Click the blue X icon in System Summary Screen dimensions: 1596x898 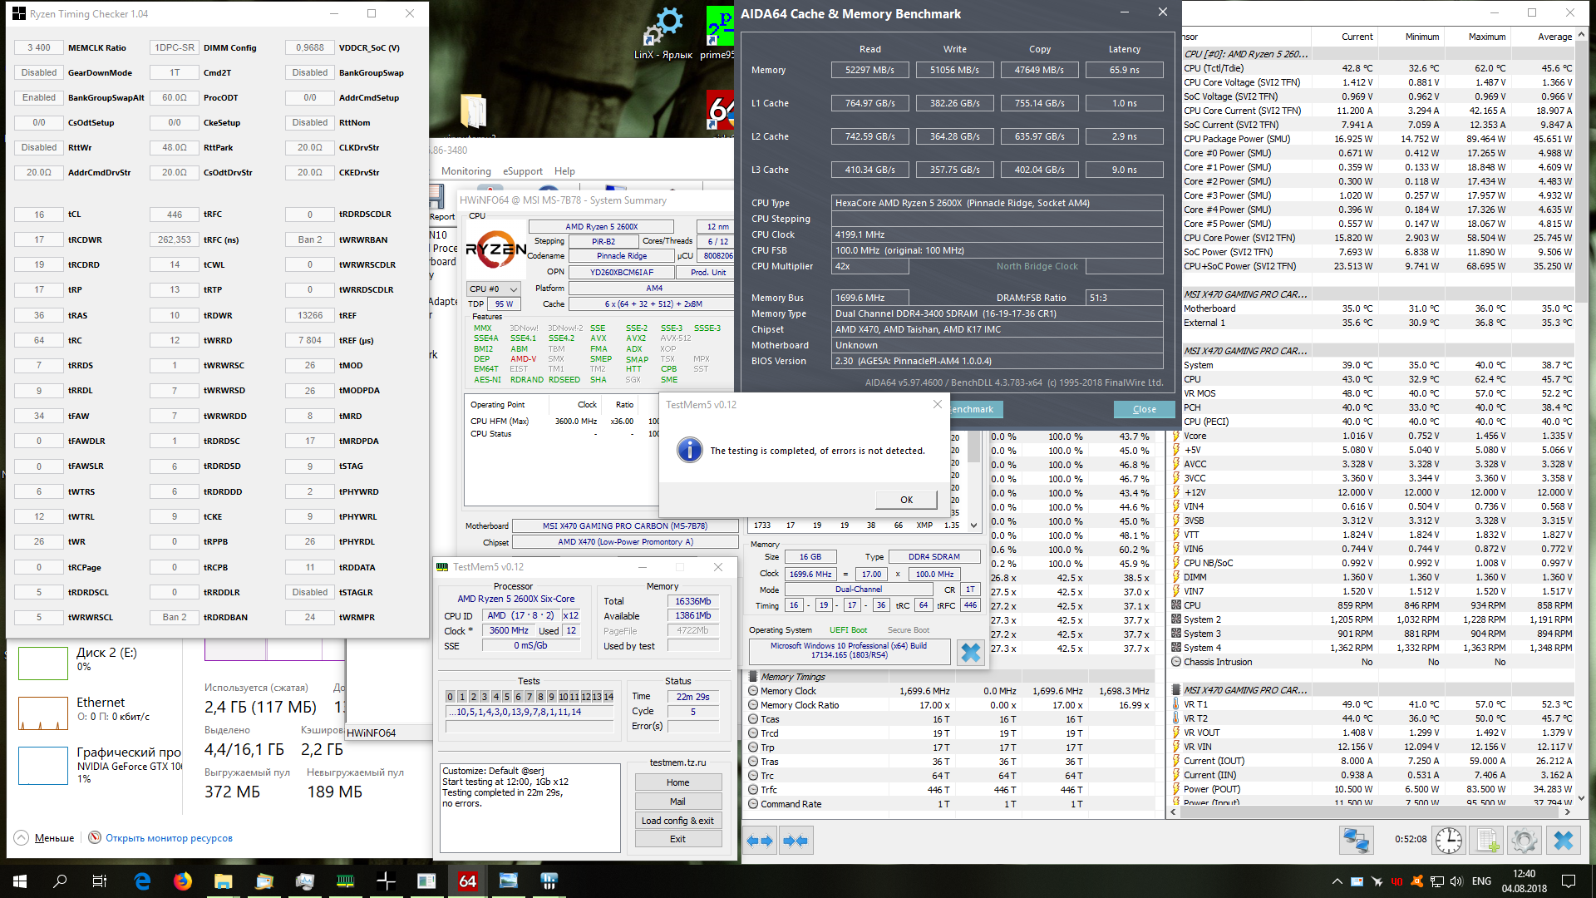(x=970, y=653)
